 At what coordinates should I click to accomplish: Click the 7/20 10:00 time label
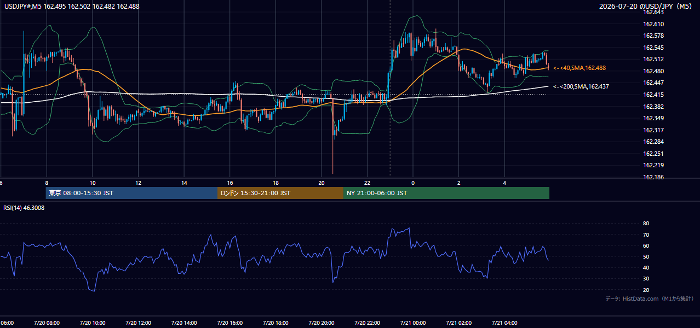[x=92, y=323]
